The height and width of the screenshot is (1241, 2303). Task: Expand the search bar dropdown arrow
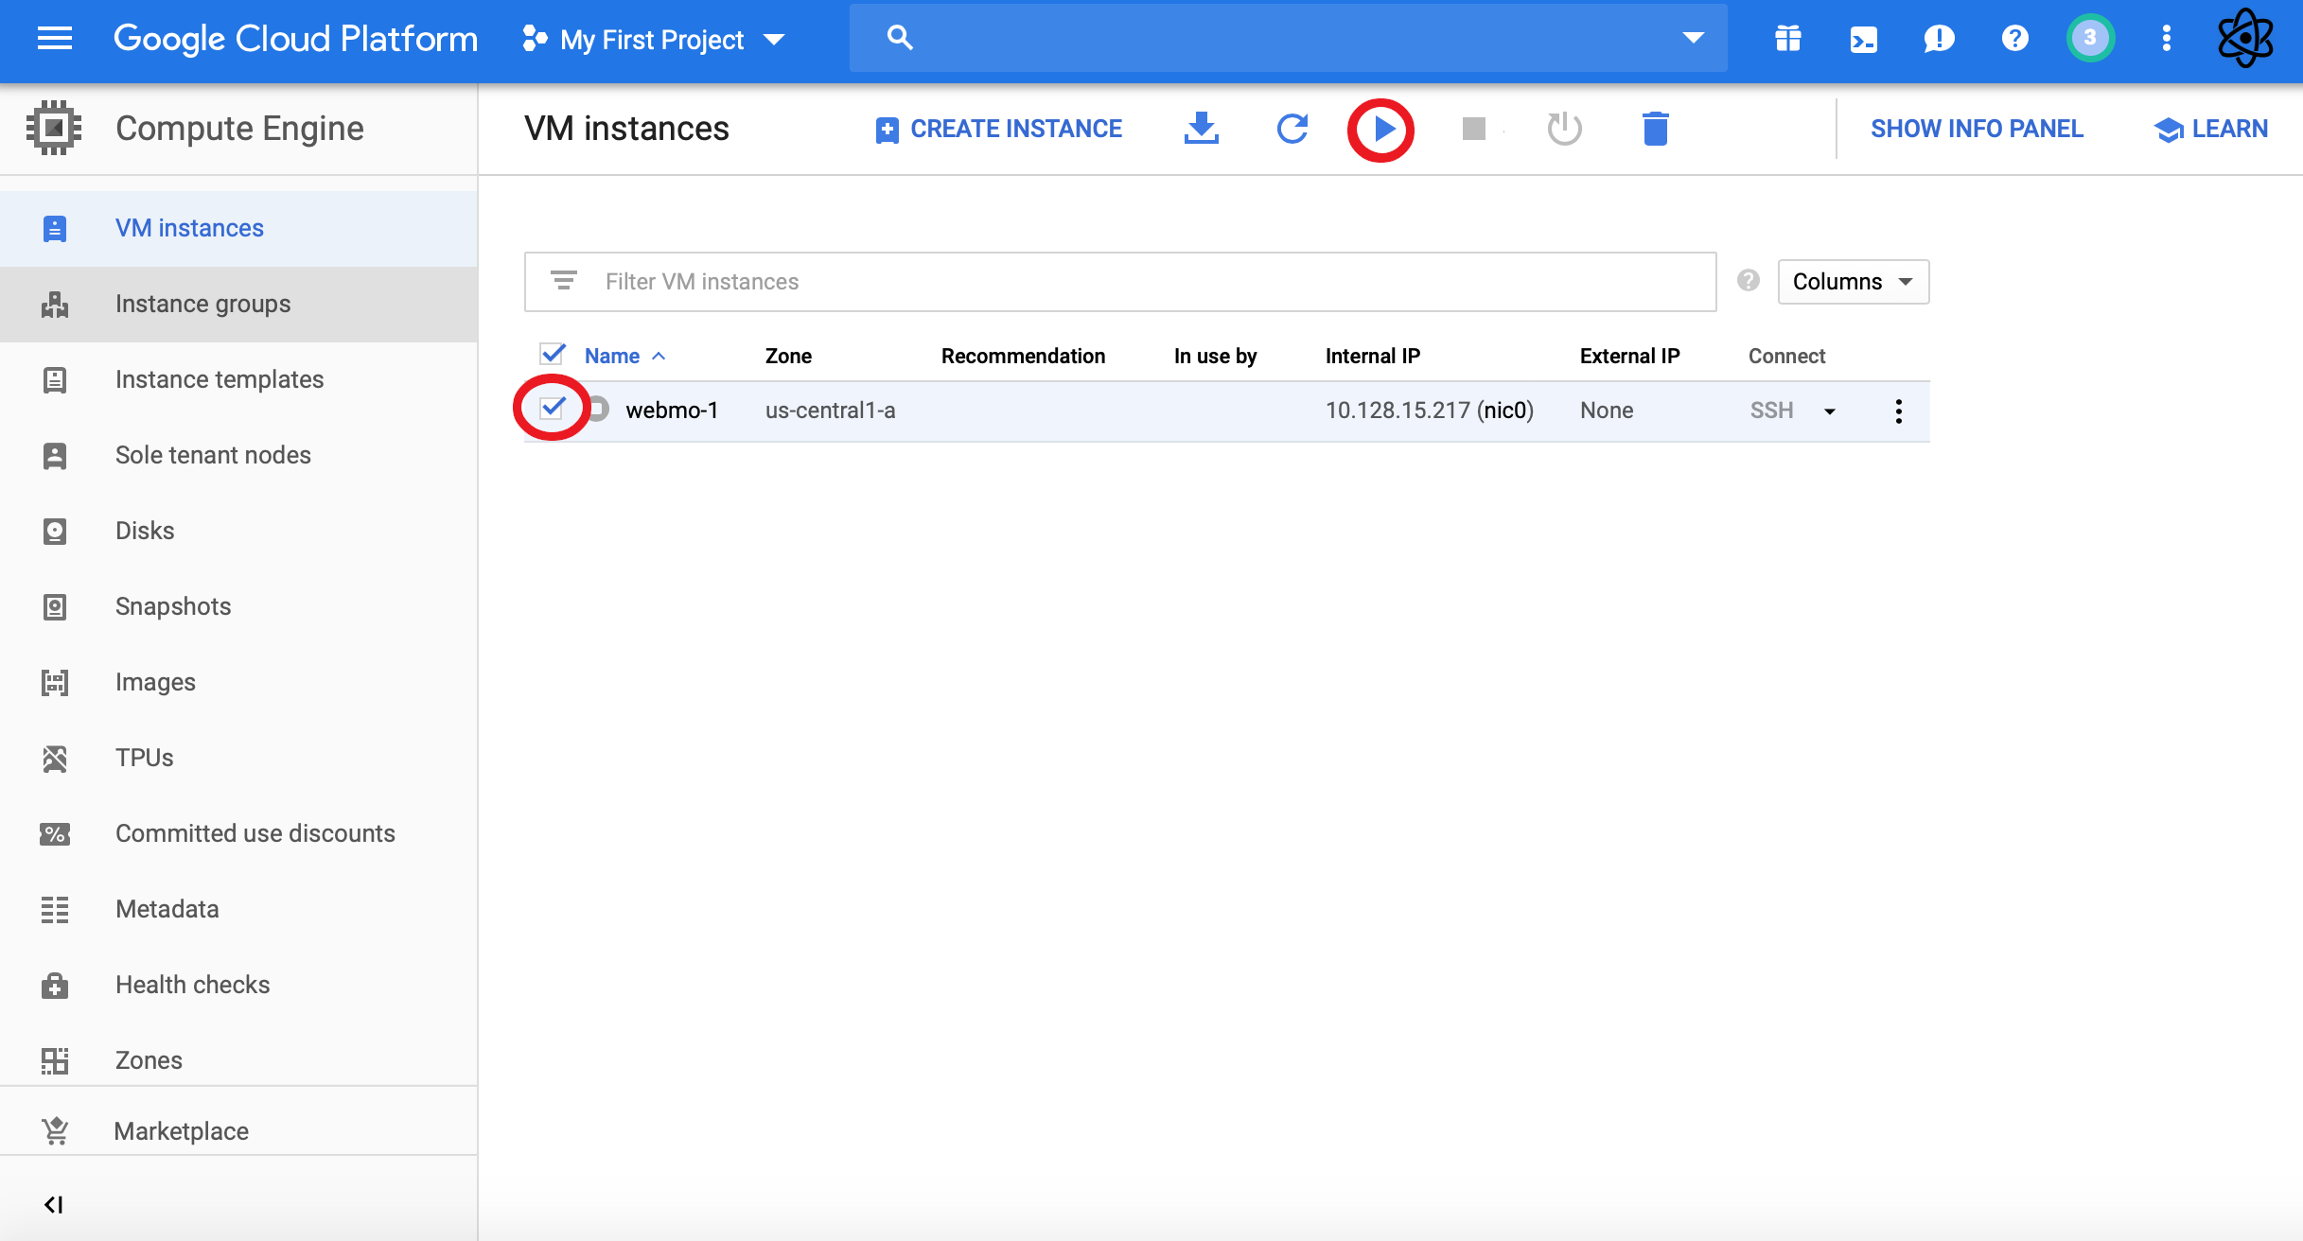[1693, 38]
